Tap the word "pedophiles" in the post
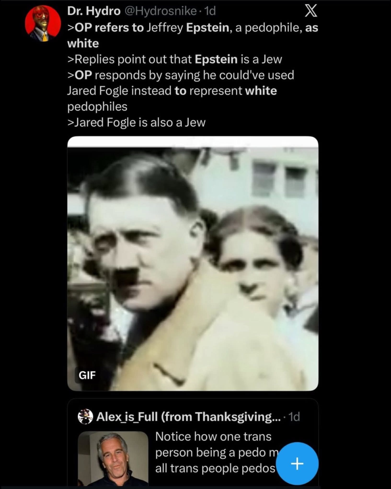 click(97, 107)
